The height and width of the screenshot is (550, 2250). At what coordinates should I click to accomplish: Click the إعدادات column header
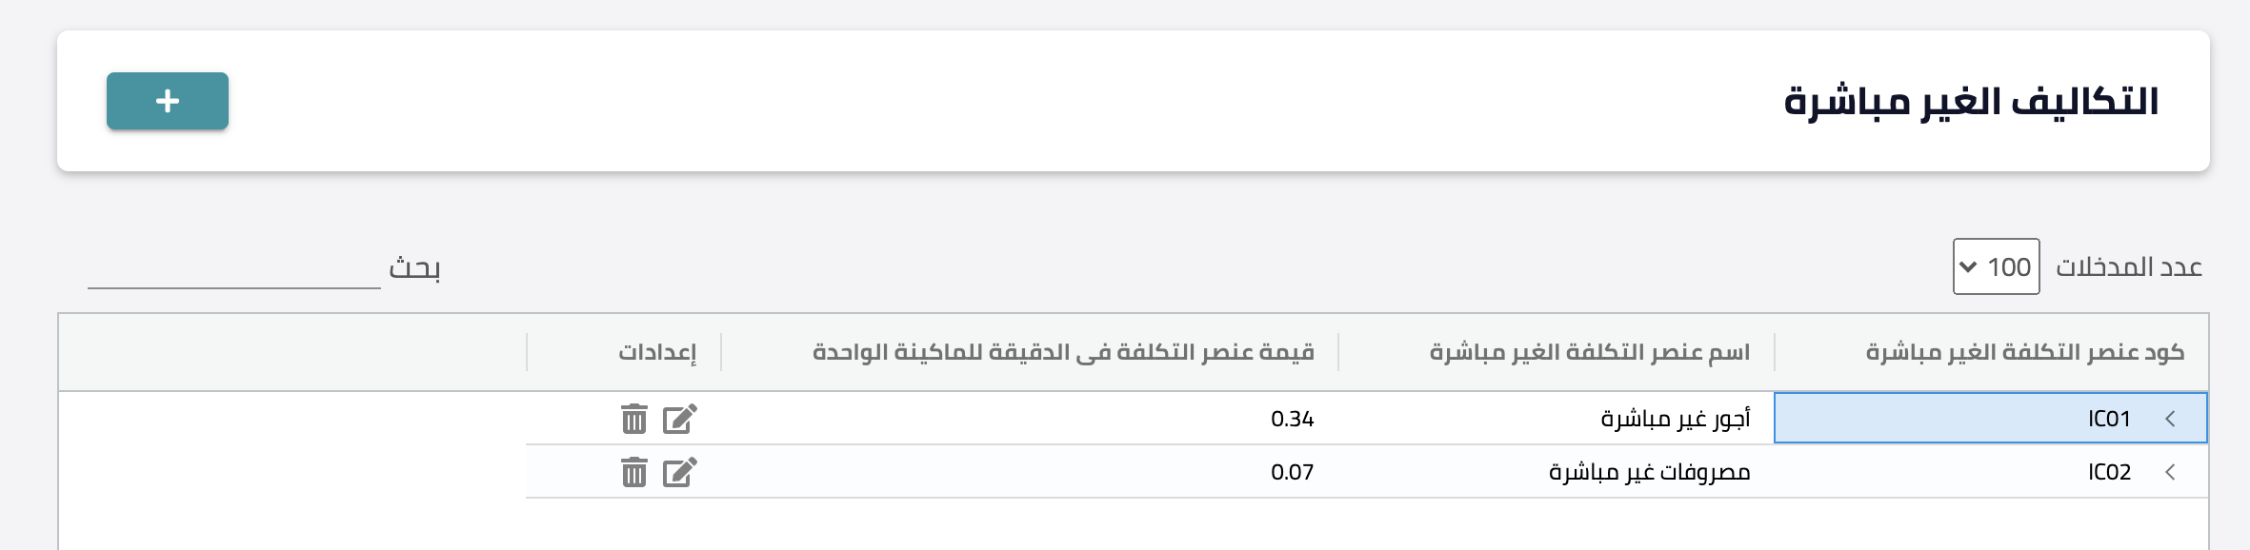pos(657,352)
